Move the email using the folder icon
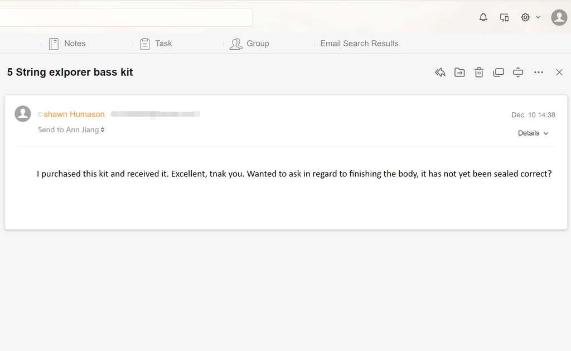571x351 pixels. coord(459,73)
